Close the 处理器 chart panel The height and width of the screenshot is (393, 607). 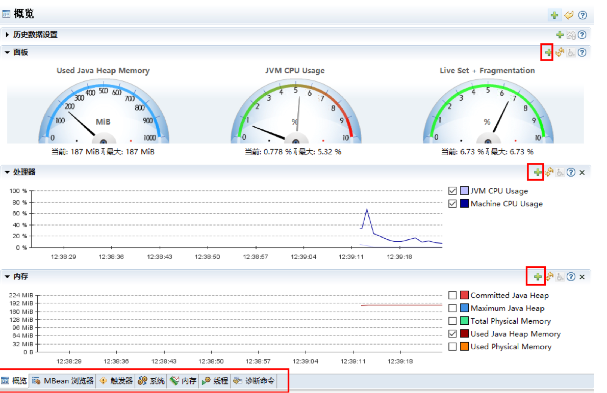click(582, 172)
